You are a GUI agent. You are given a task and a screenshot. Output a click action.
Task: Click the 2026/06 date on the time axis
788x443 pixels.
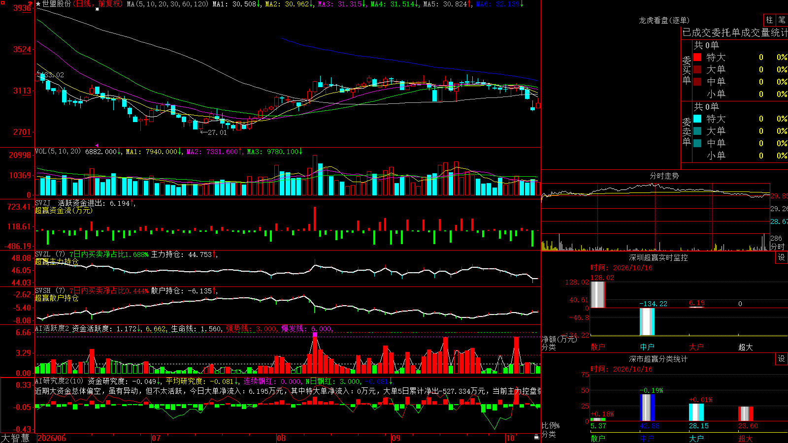[52, 438]
